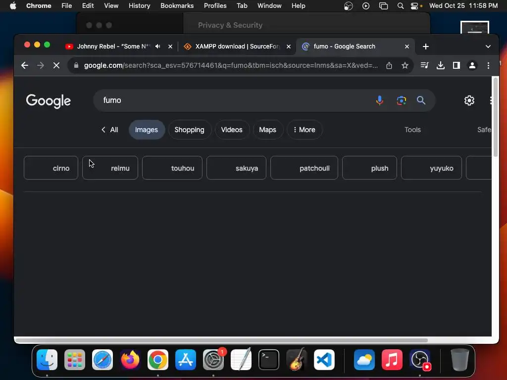Screen dimensions: 507x380
Task: Open the Apple menu
Action: (x=13, y=6)
